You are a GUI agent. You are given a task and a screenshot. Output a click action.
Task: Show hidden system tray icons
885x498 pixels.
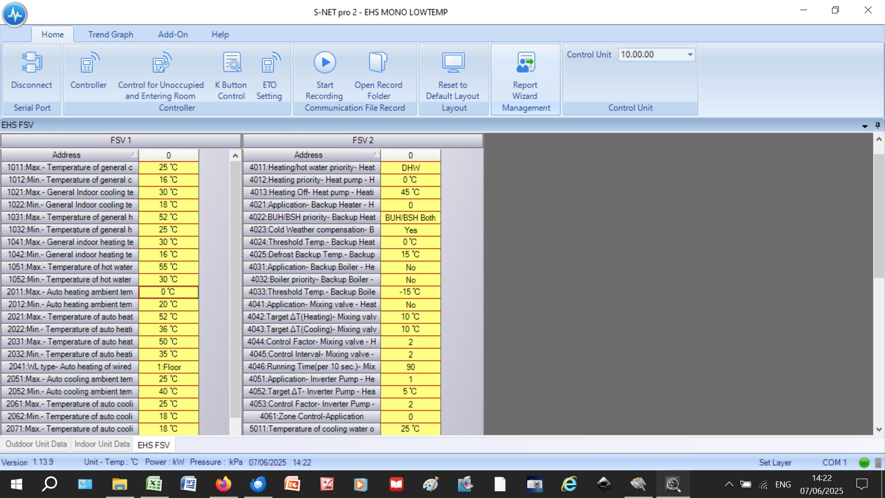click(729, 484)
